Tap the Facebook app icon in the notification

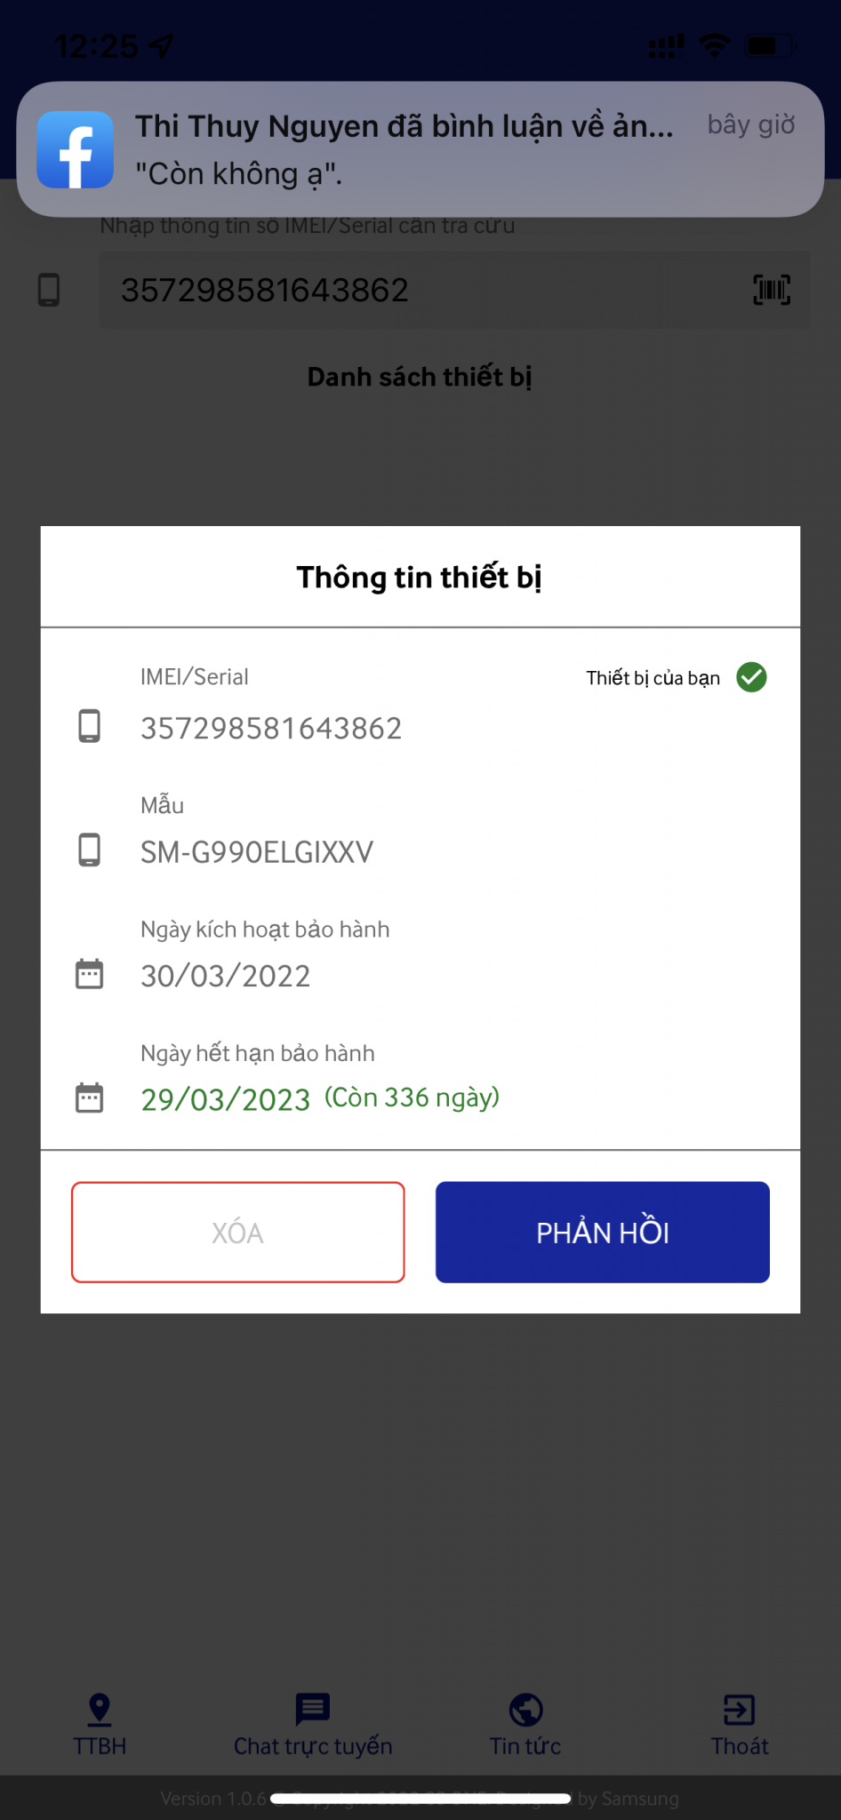pos(76,149)
